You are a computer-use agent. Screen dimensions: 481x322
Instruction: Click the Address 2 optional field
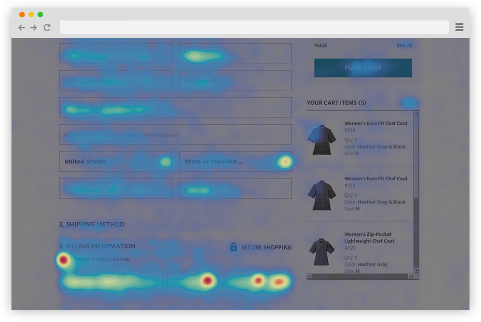pyautogui.click(x=176, y=135)
